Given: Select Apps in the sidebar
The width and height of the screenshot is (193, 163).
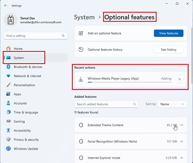Looking at the screenshot, I should click(17, 94).
